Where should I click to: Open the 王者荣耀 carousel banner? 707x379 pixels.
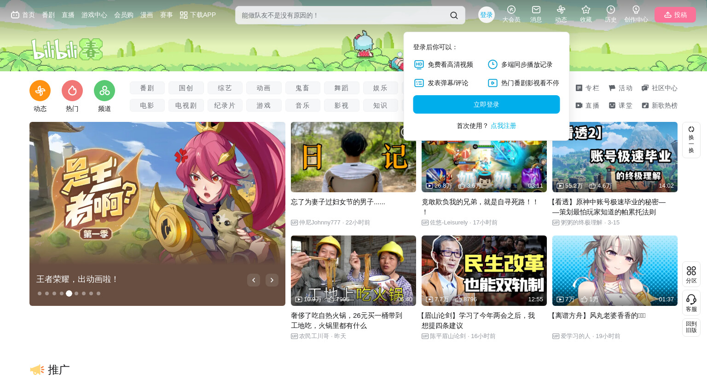pyautogui.click(x=157, y=214)
